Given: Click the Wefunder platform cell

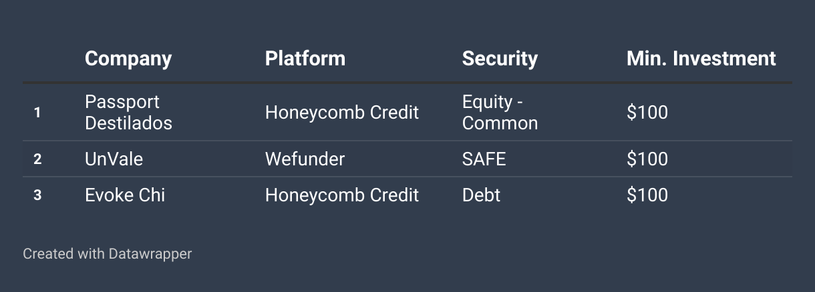Looking at the screenshot, I should (x=305, y=159).
